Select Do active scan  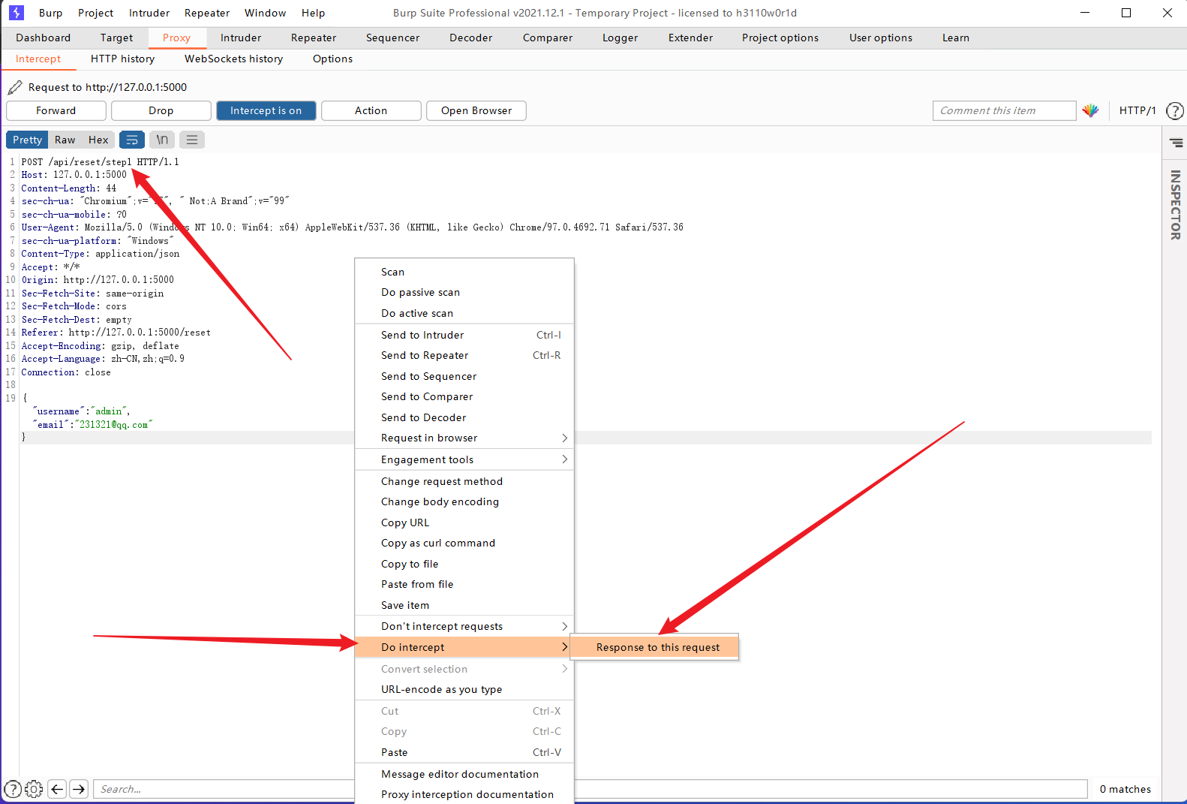464,313
